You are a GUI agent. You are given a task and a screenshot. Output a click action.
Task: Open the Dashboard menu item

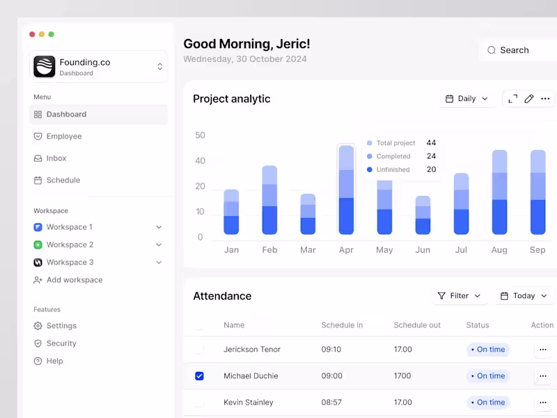(66, 114)
